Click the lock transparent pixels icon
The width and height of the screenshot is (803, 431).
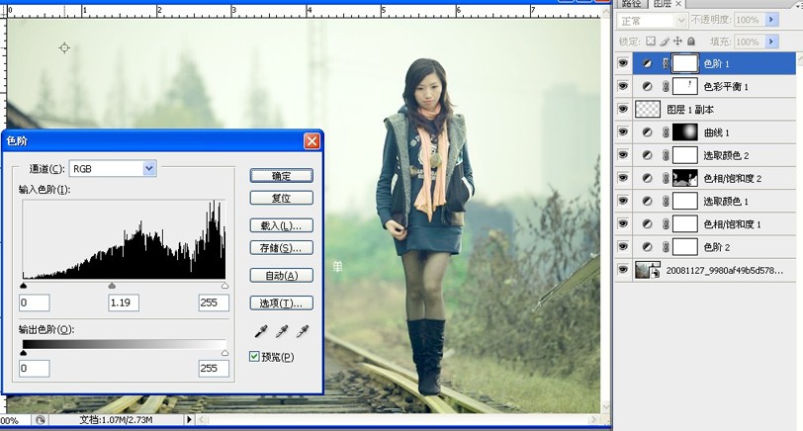651,41
